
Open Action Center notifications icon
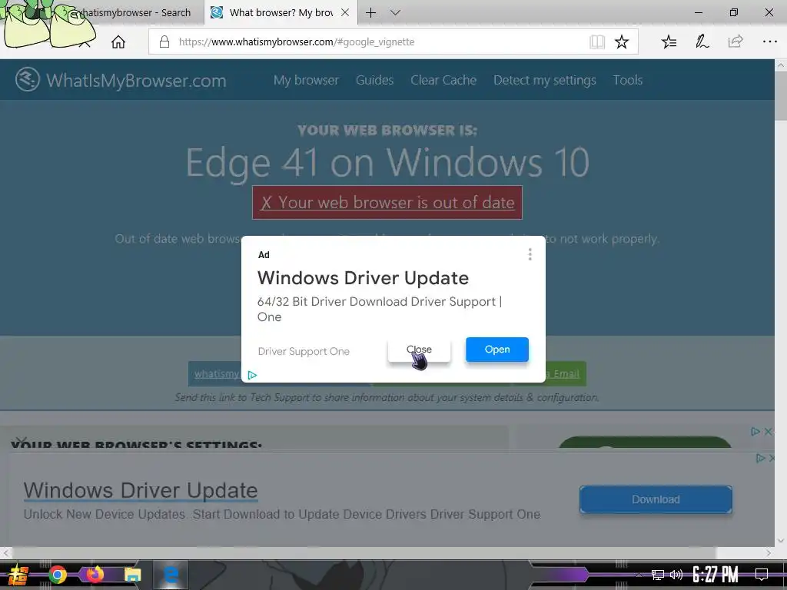pyautogui.click(x=762, y=575)
